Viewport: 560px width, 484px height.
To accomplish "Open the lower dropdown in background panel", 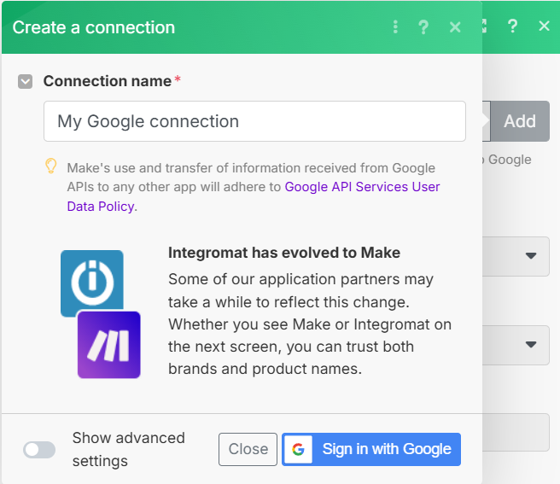I will pyautogui.click(x=516, y=345).
